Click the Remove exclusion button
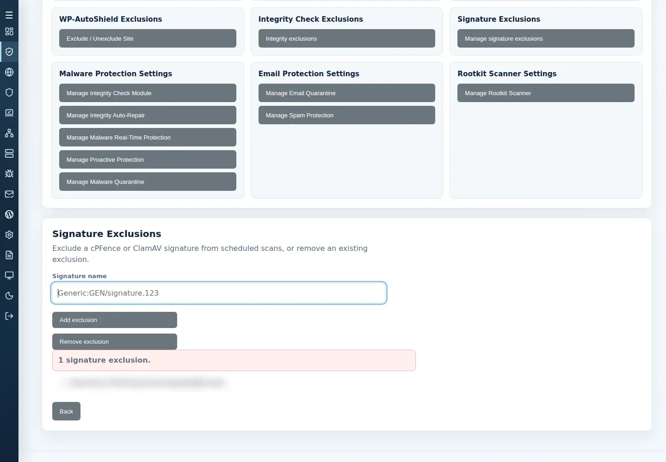This screenshot has width=666, height=462. tap(115, 341)
